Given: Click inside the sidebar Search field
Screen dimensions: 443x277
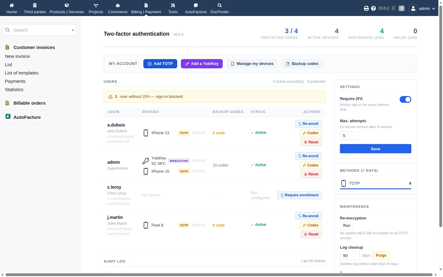Looking at the screenshot, I should pos(40,30).
